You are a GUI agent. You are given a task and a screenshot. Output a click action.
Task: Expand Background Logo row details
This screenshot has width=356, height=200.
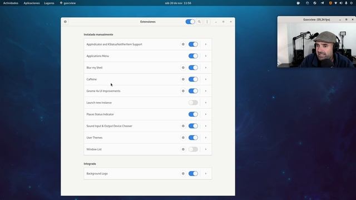(x=206, y=173)
